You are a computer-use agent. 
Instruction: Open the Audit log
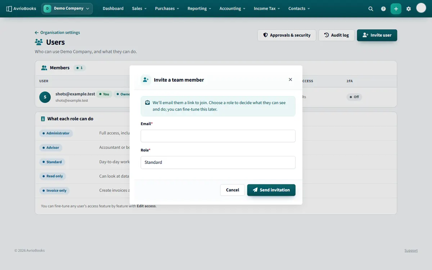337,35
